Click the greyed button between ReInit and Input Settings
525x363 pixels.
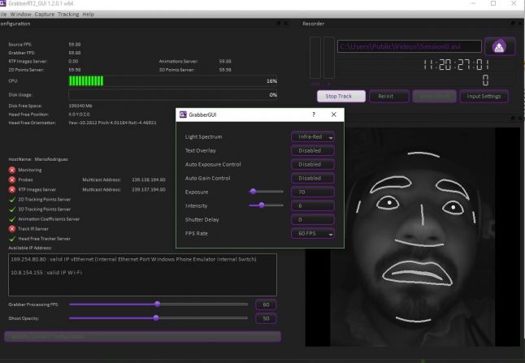coord(434,96)
